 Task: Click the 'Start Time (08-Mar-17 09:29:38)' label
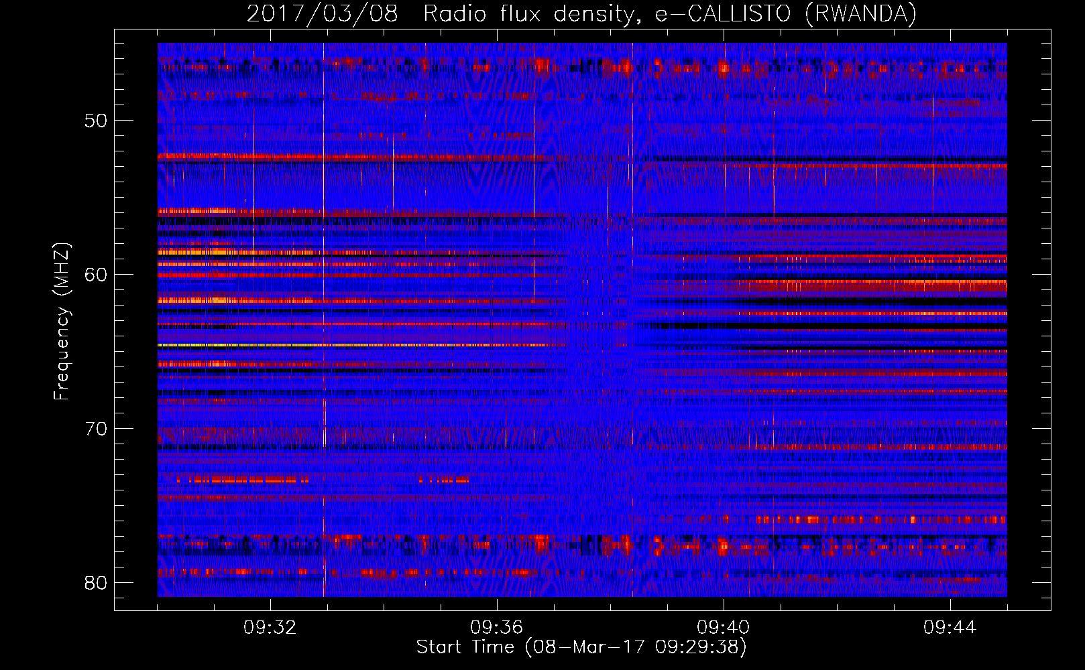[x=581, y=647]
